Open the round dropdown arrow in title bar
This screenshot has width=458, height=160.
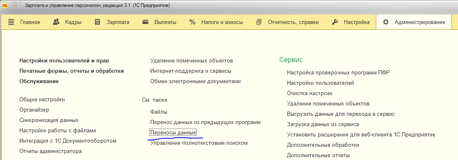click(14, 5)
